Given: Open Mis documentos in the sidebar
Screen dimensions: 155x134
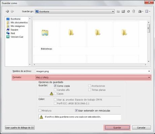Looking at the screenshot, I should (x=19, y=23).
